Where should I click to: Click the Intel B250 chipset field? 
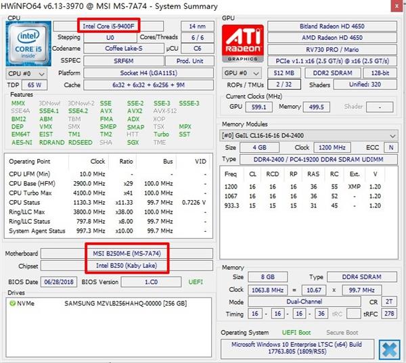pyautogui.click(x=125, y=265)
